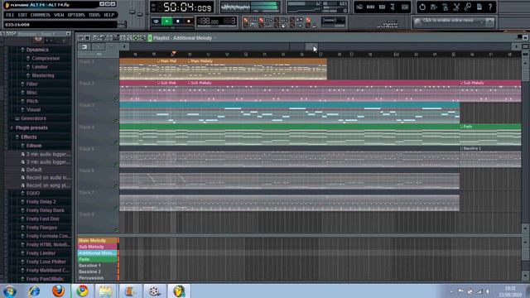
Task: Click the undo history circular arrow icon
Action: click(422, 7)
